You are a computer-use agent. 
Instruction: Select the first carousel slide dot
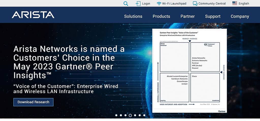pos(116,115)
